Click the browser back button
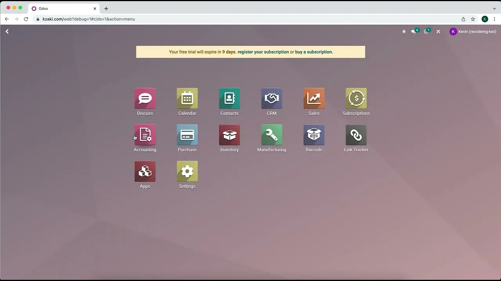 7,19
